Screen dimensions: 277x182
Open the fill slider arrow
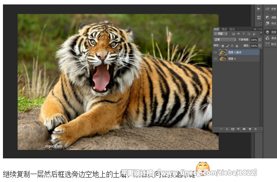pyautogui.click(x=260, y=46)
